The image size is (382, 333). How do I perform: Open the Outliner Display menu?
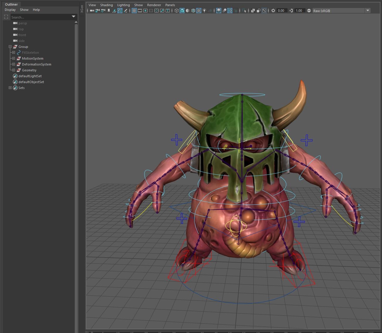pyautogui.click(x=10, y=10)
